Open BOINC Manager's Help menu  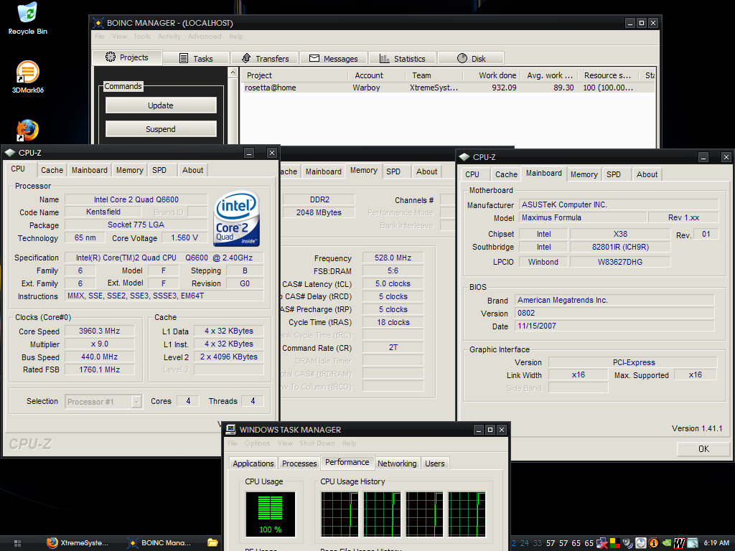235,37
